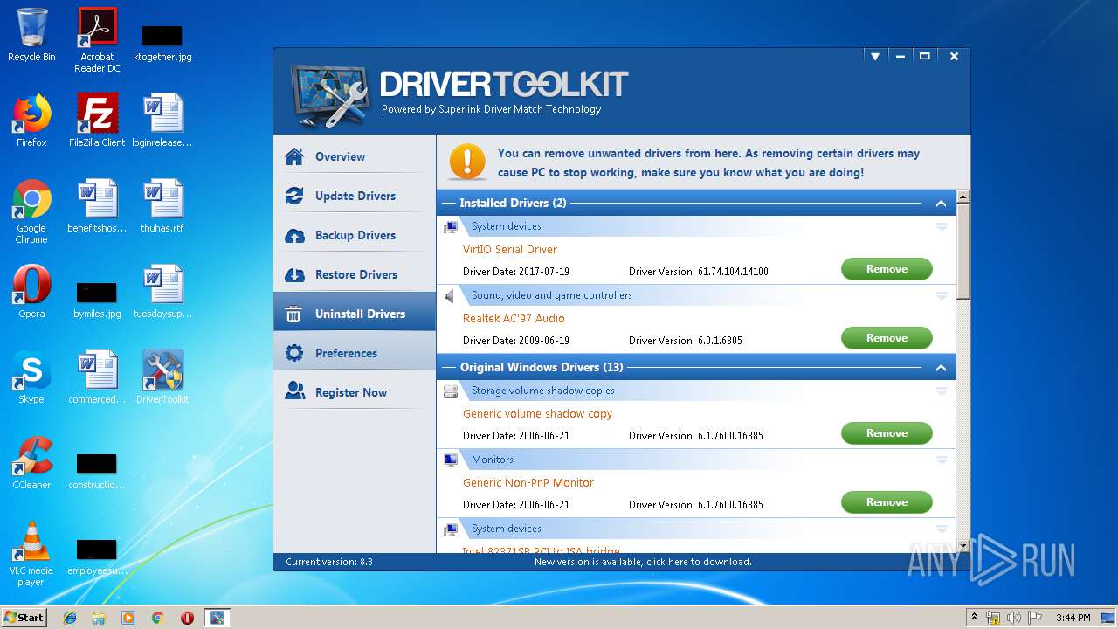Expand Sound, video and game controllers arrow
The height and width of the screenshot is (629, 1118).
pos(942,296)
